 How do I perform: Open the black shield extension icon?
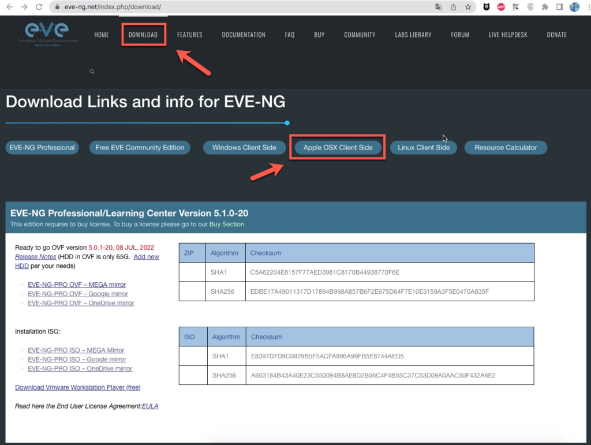point(486,7)
